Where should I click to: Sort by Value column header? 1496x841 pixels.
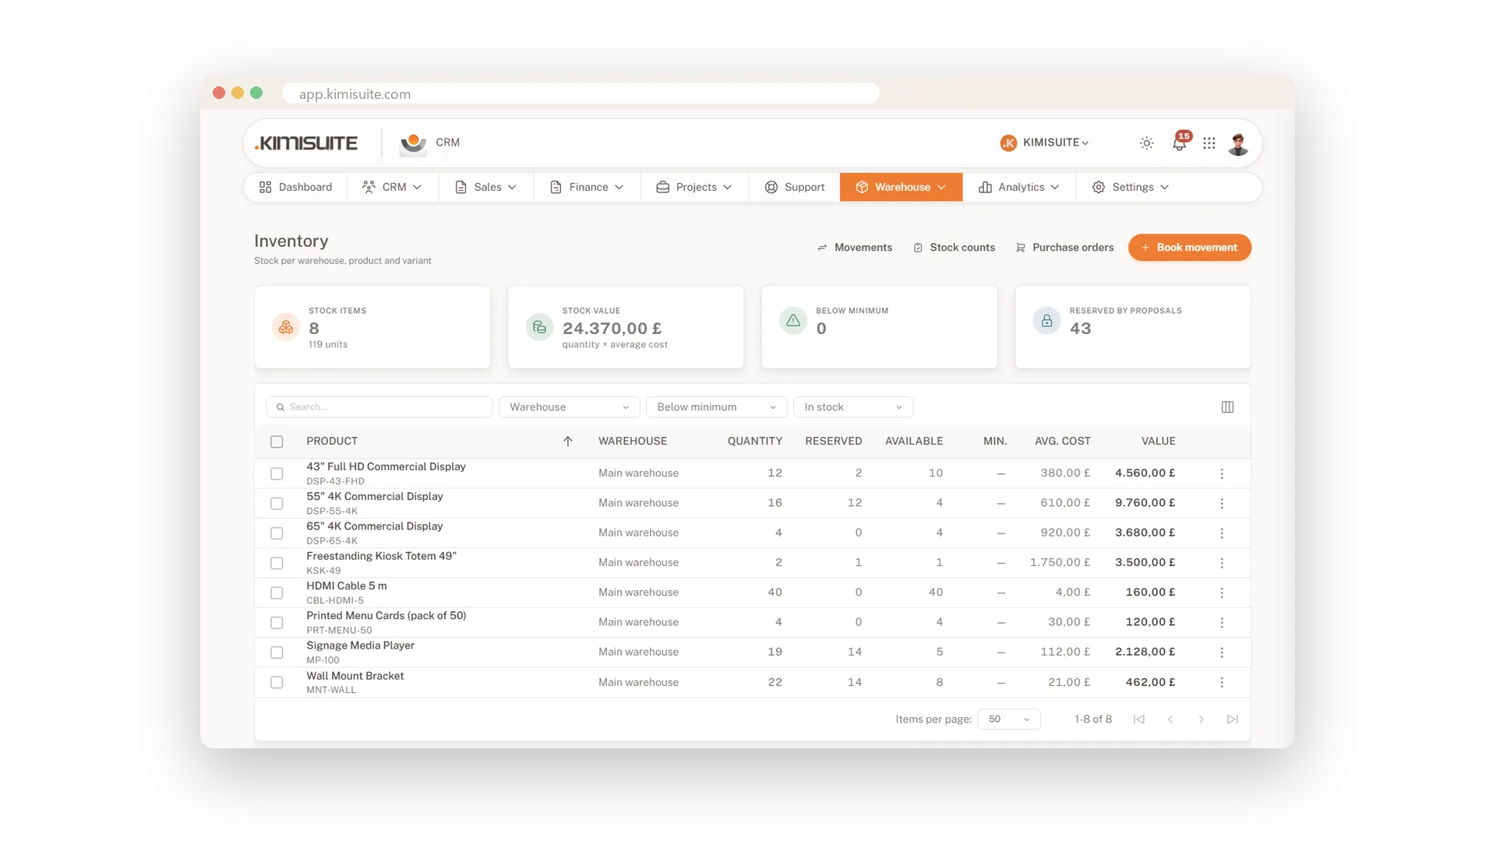[x=1158, y=442]
